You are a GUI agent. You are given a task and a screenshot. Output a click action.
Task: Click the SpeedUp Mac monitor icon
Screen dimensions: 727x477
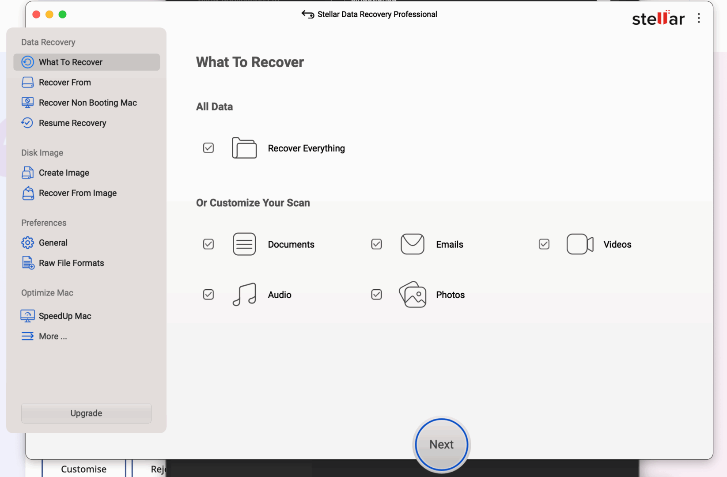point(27,316)
